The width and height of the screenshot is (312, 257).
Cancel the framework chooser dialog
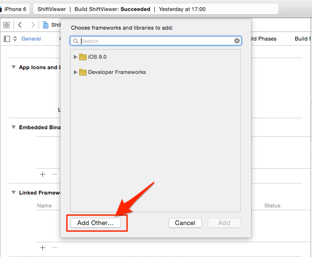click(x=185, y=223)
